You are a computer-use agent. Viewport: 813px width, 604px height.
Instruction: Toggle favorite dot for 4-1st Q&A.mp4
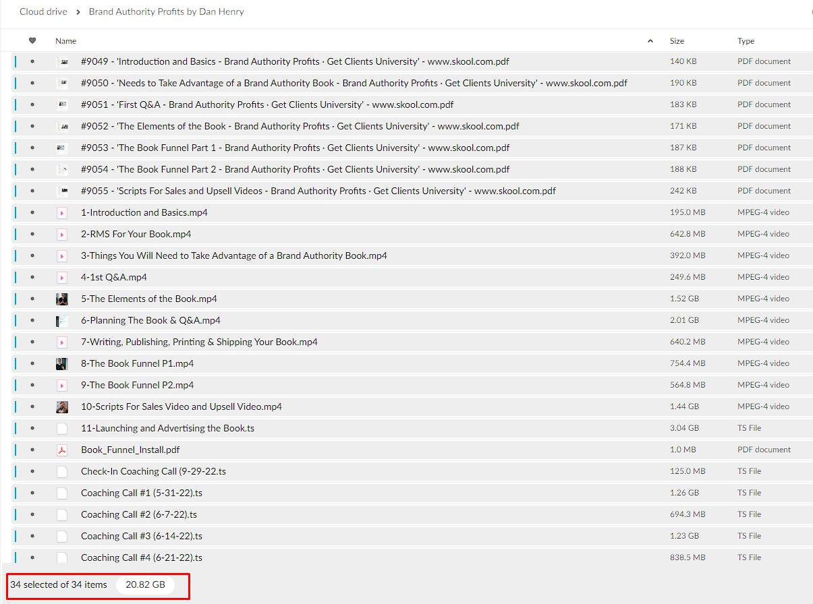point(32,277)
